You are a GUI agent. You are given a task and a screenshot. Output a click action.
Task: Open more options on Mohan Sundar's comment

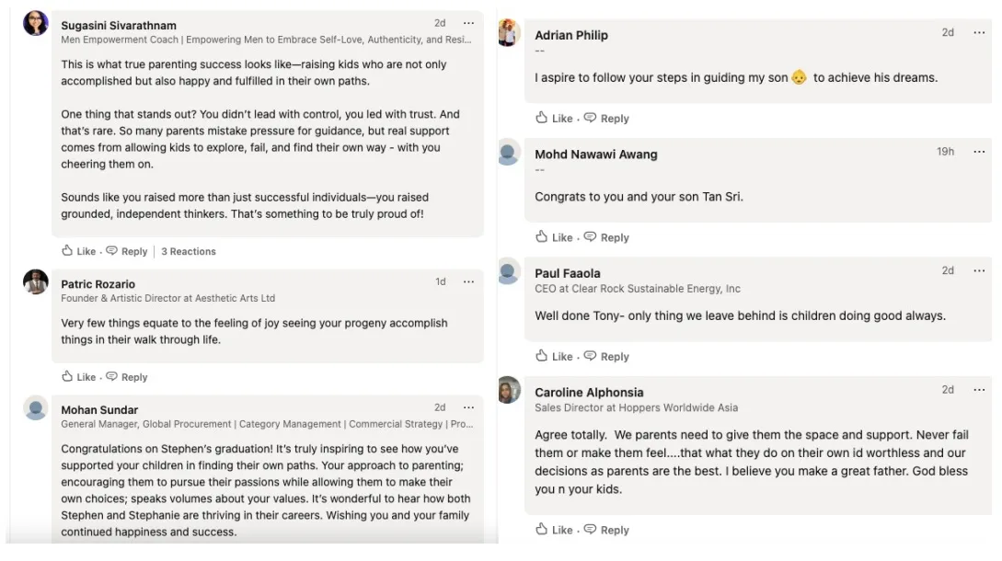468,407
